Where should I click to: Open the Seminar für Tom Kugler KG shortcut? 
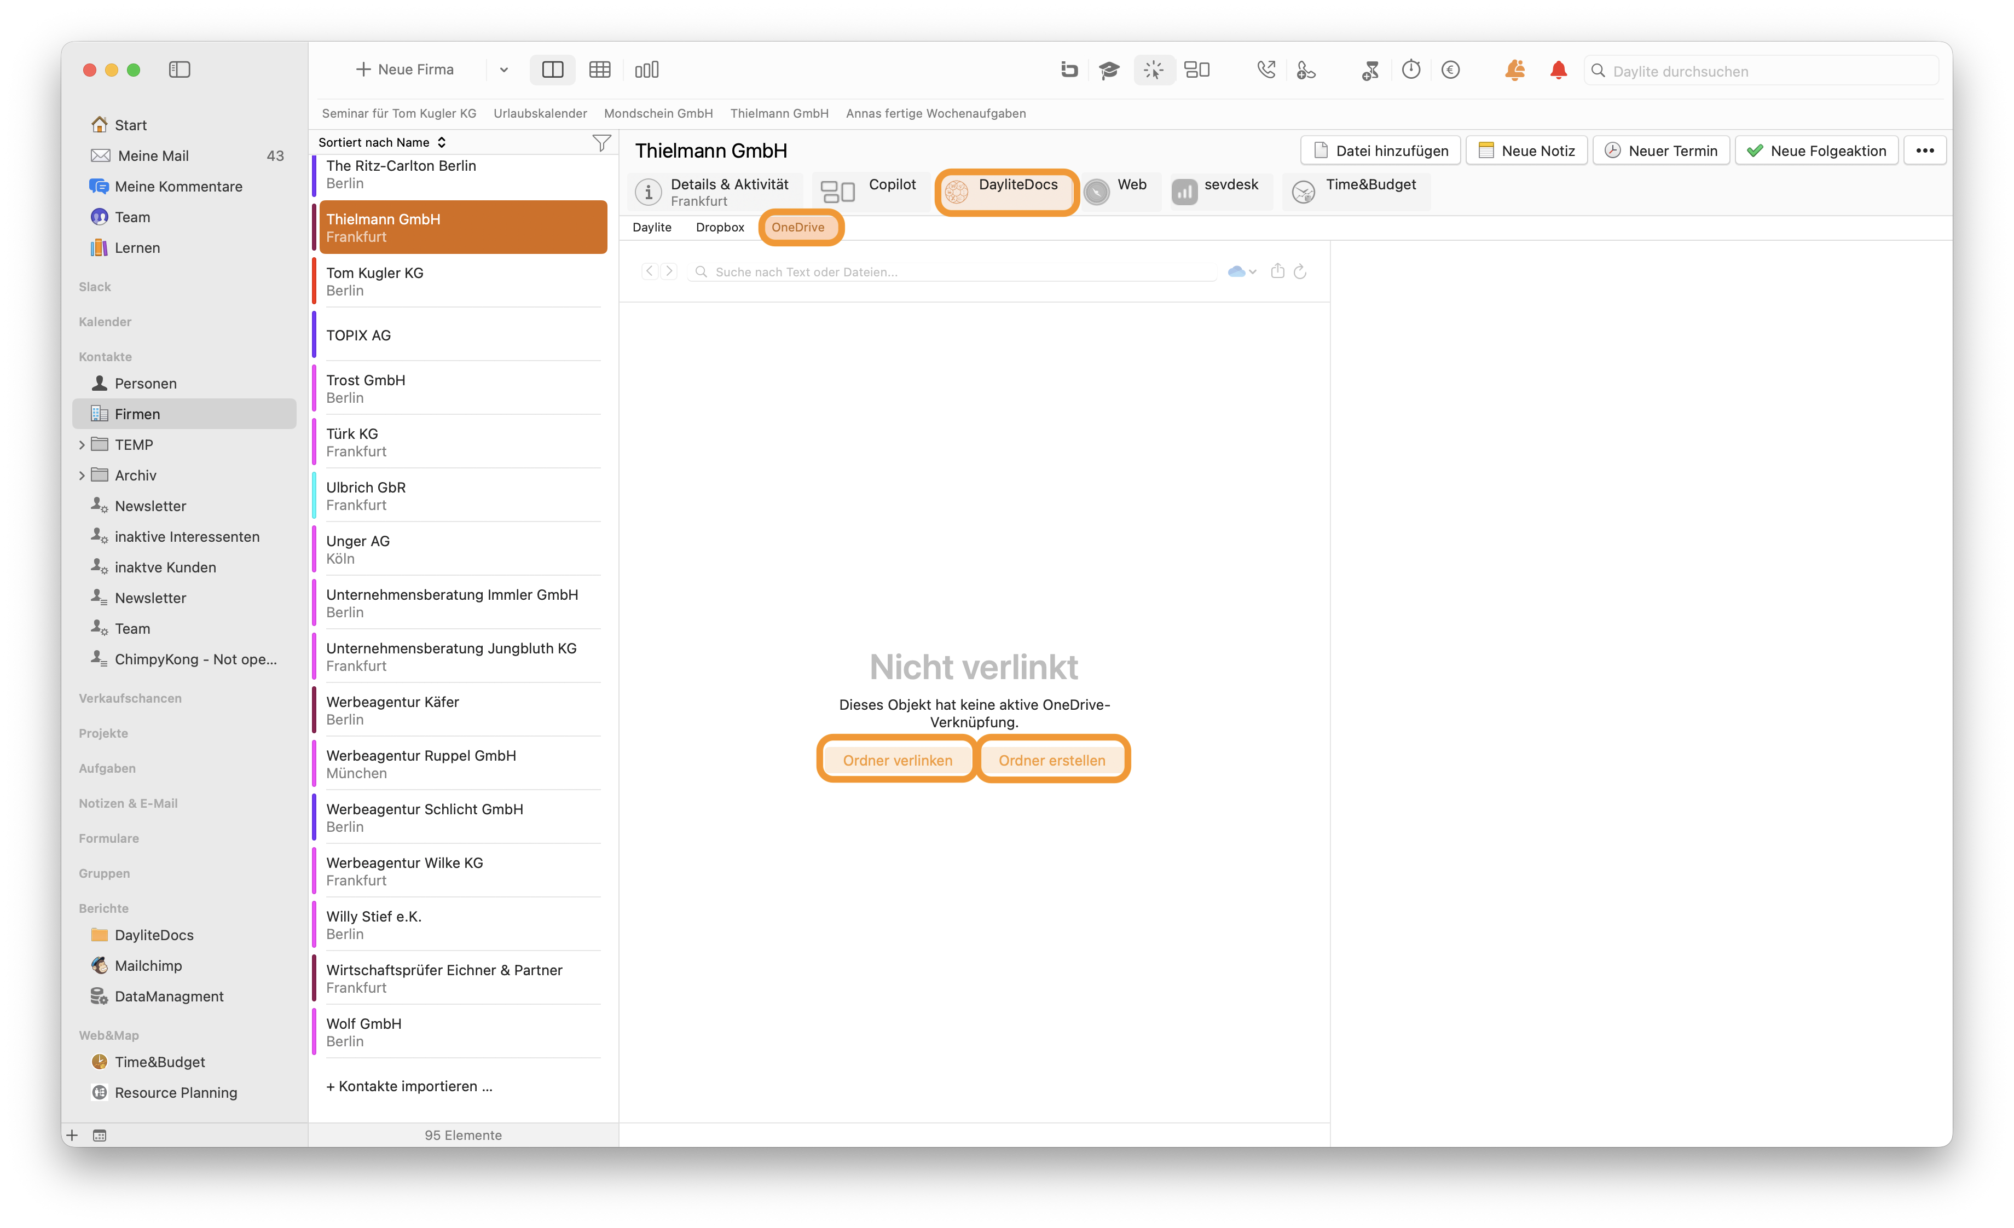399,114
